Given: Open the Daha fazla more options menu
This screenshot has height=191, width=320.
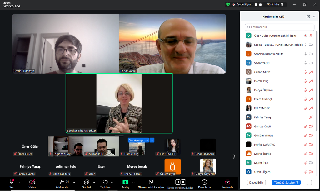Looking at the screenshot, I should 204,182.
